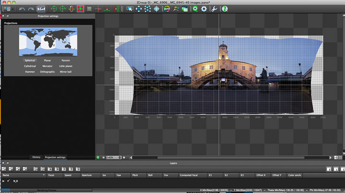Open the settings gear in the toolbar
The image size is (345, 193).
(204, 9)
